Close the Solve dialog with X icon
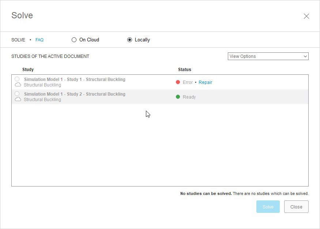Image resolution: width=320 pixels, height=229 pixels. point(306,16)
